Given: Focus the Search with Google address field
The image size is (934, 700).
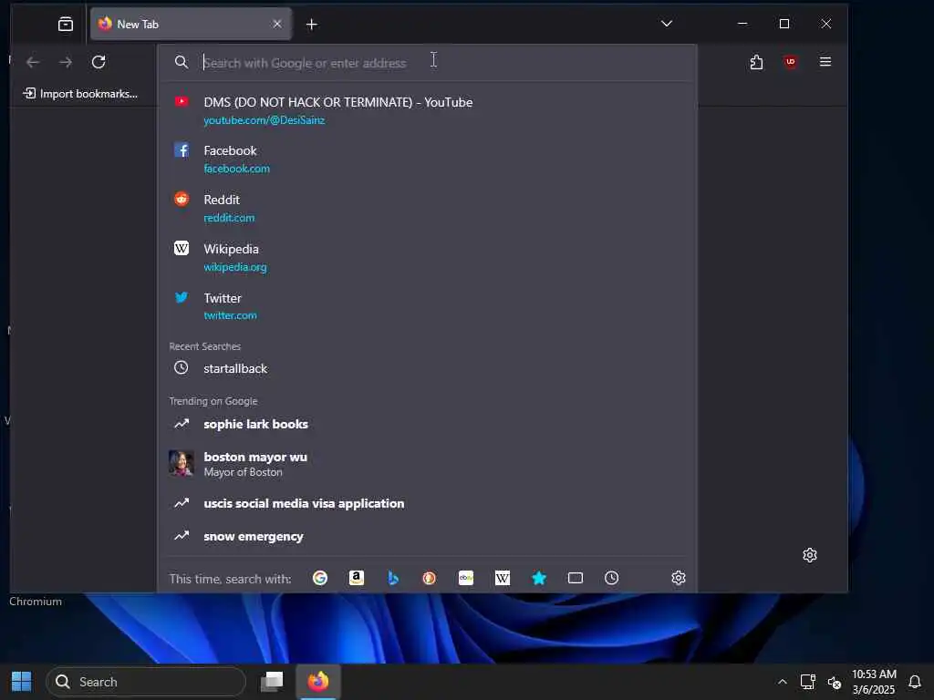Looking at the screenshot, I should (427, 63).
